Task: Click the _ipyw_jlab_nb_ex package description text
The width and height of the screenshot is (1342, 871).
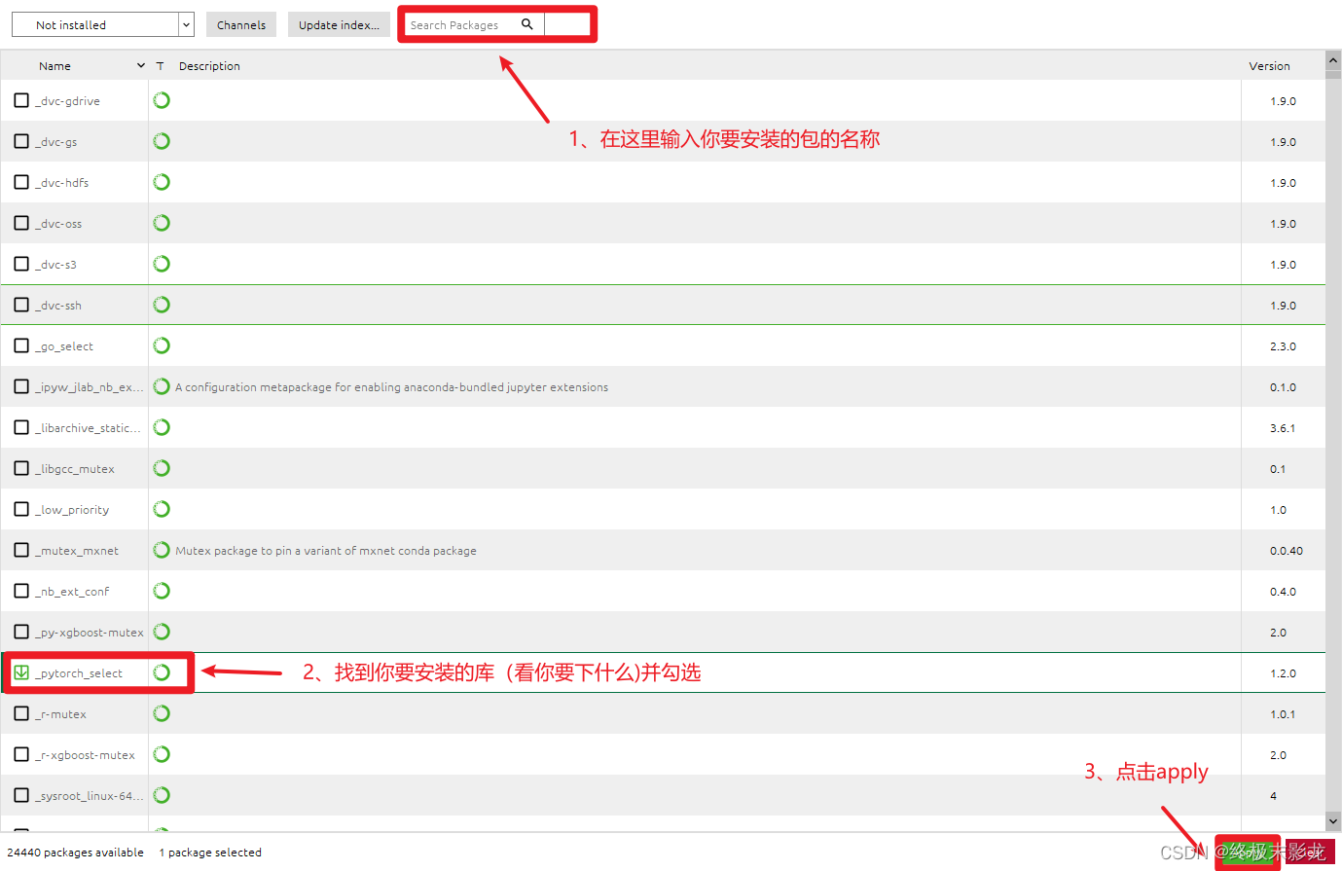Action: pyautogui.click(x=391, y=387)
